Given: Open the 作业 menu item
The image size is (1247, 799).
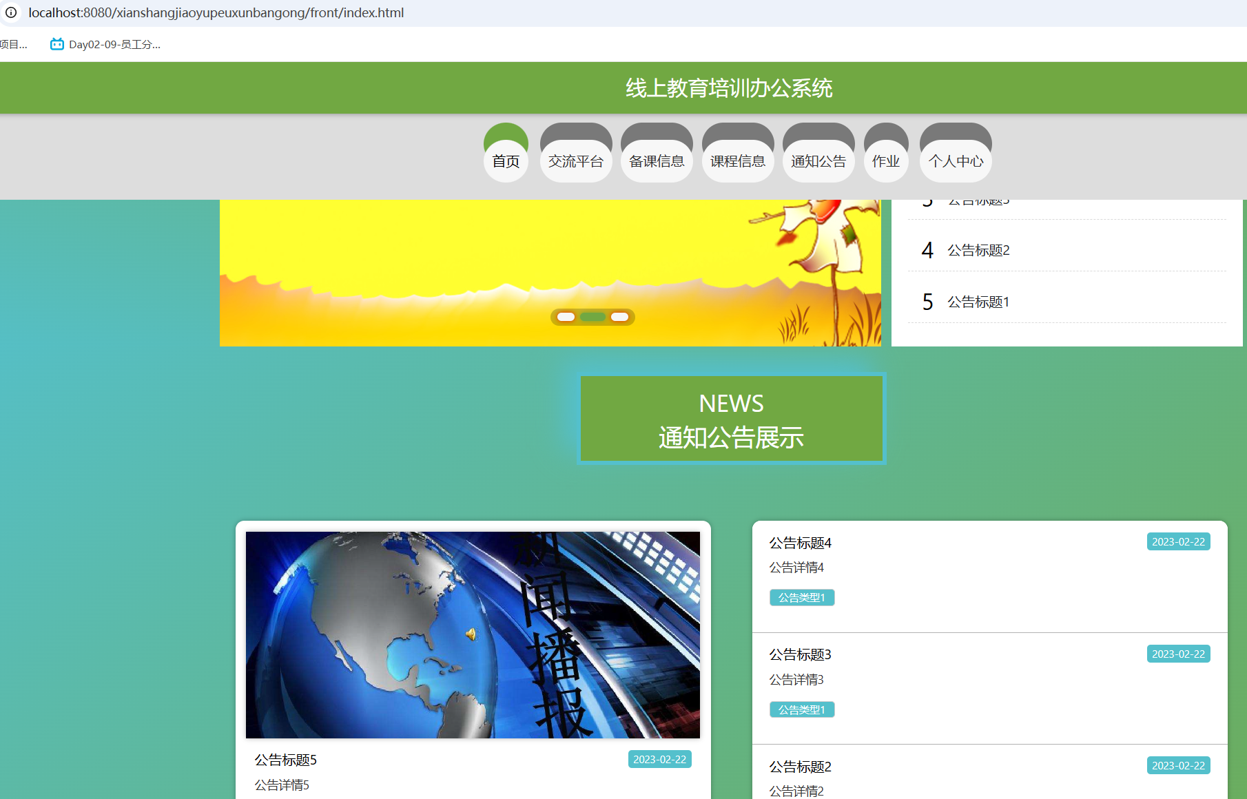Looking at the screenshot, I should [x=886, y=160].
